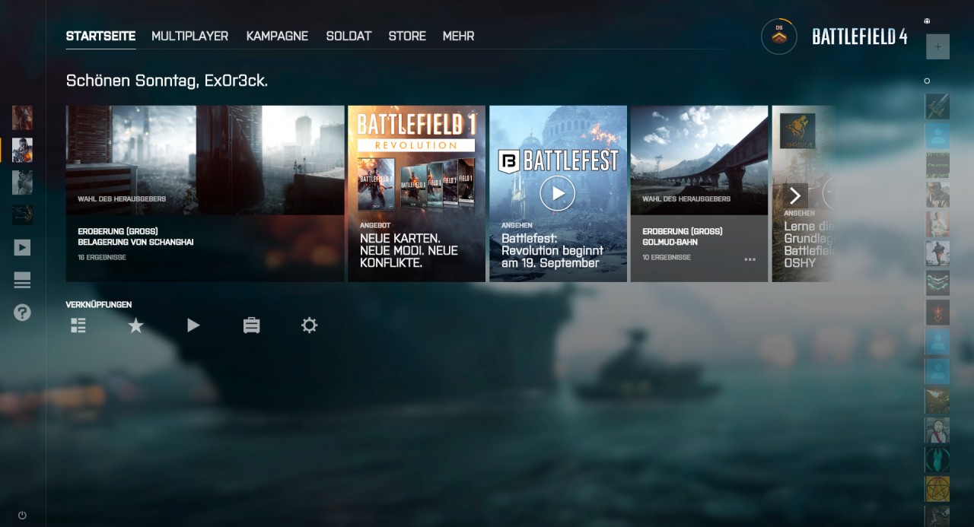Open the help question mark icon
This screenshot has height=527, width=974.
(x=22, y=312)
